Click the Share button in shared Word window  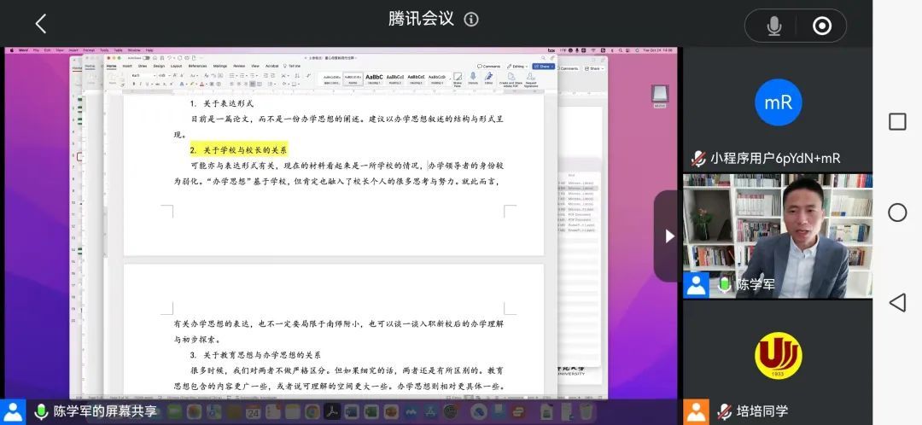(x=543, y=66)
